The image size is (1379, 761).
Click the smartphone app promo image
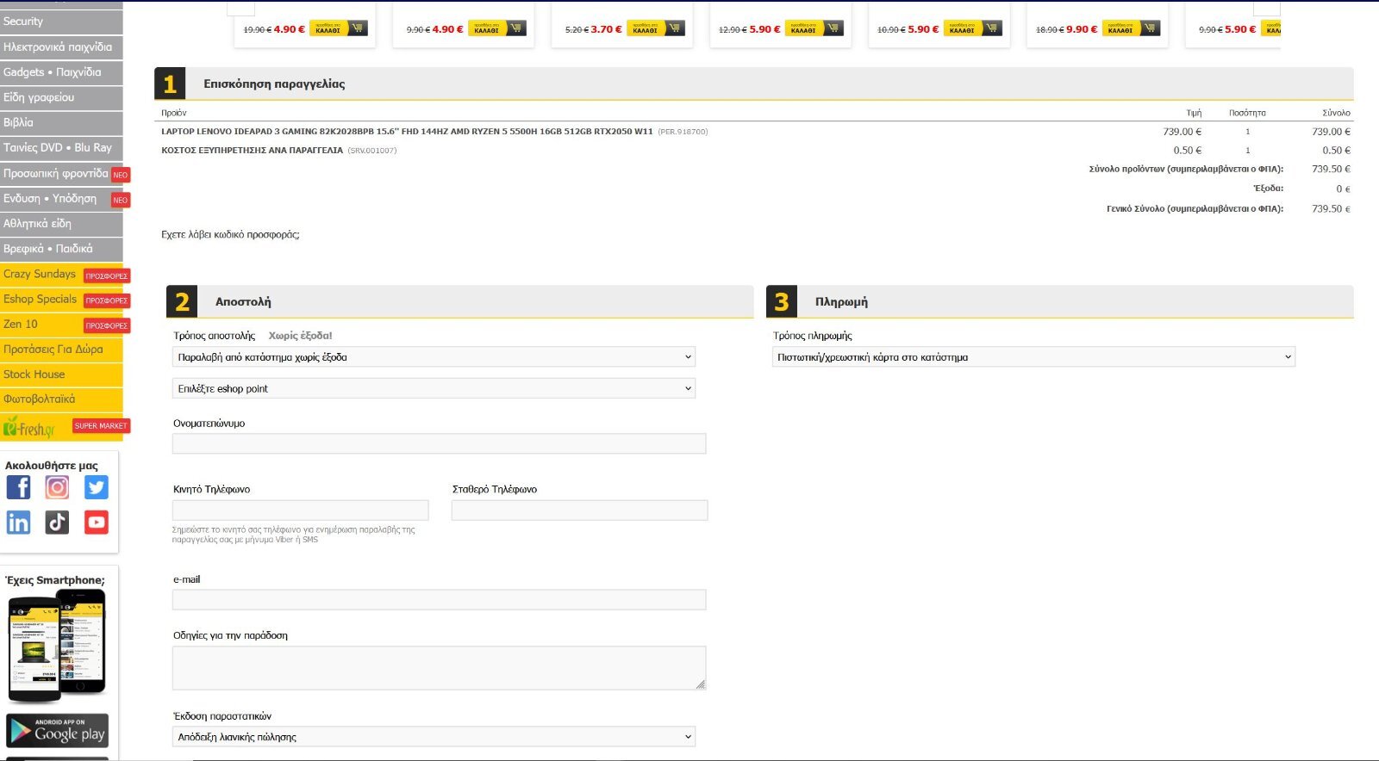tap(57, 647)
